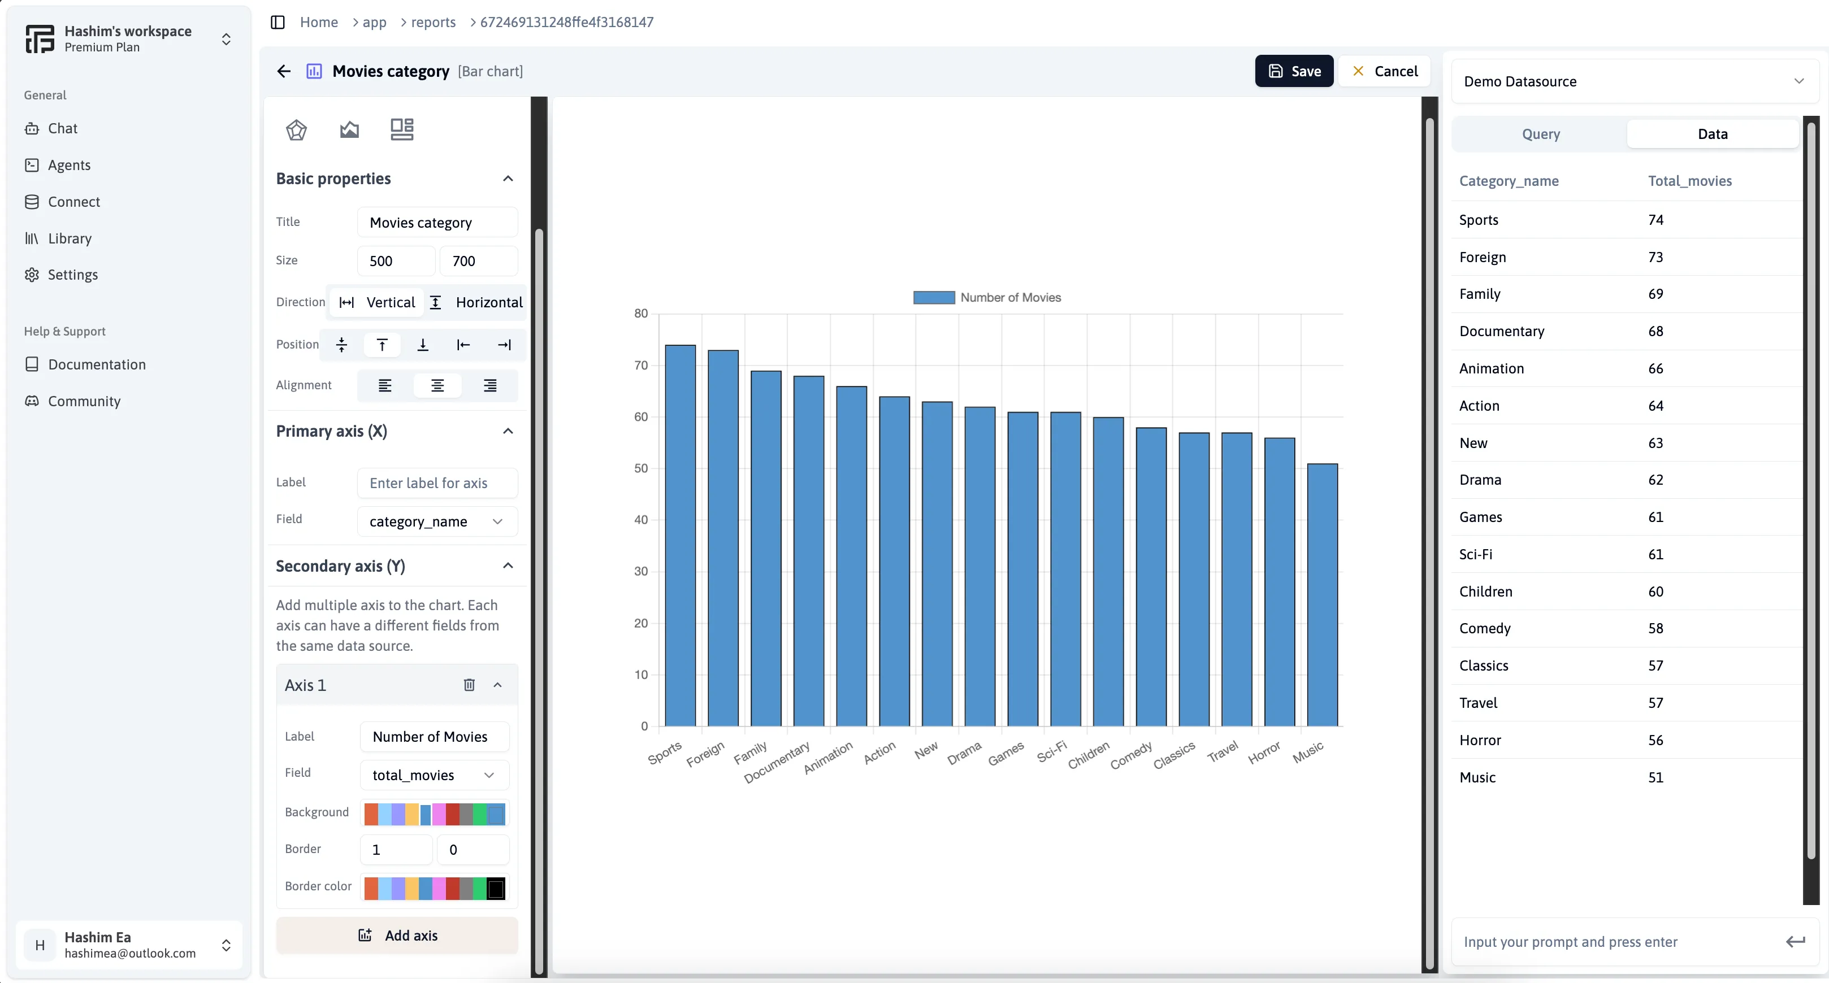Set position to right icon
Image resolution: width=1829 pixels, height=983 pixels.
coord(504,345)
